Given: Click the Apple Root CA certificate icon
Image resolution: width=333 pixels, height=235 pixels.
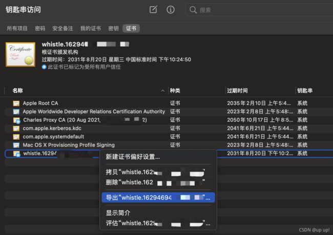Looking at the screenshot, I should 16,103.
